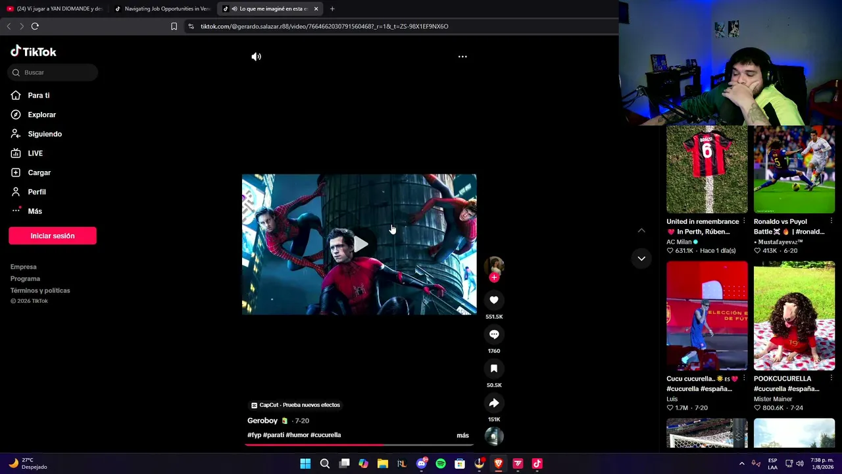Open Brave browser from the taskbar

(499, 463)
